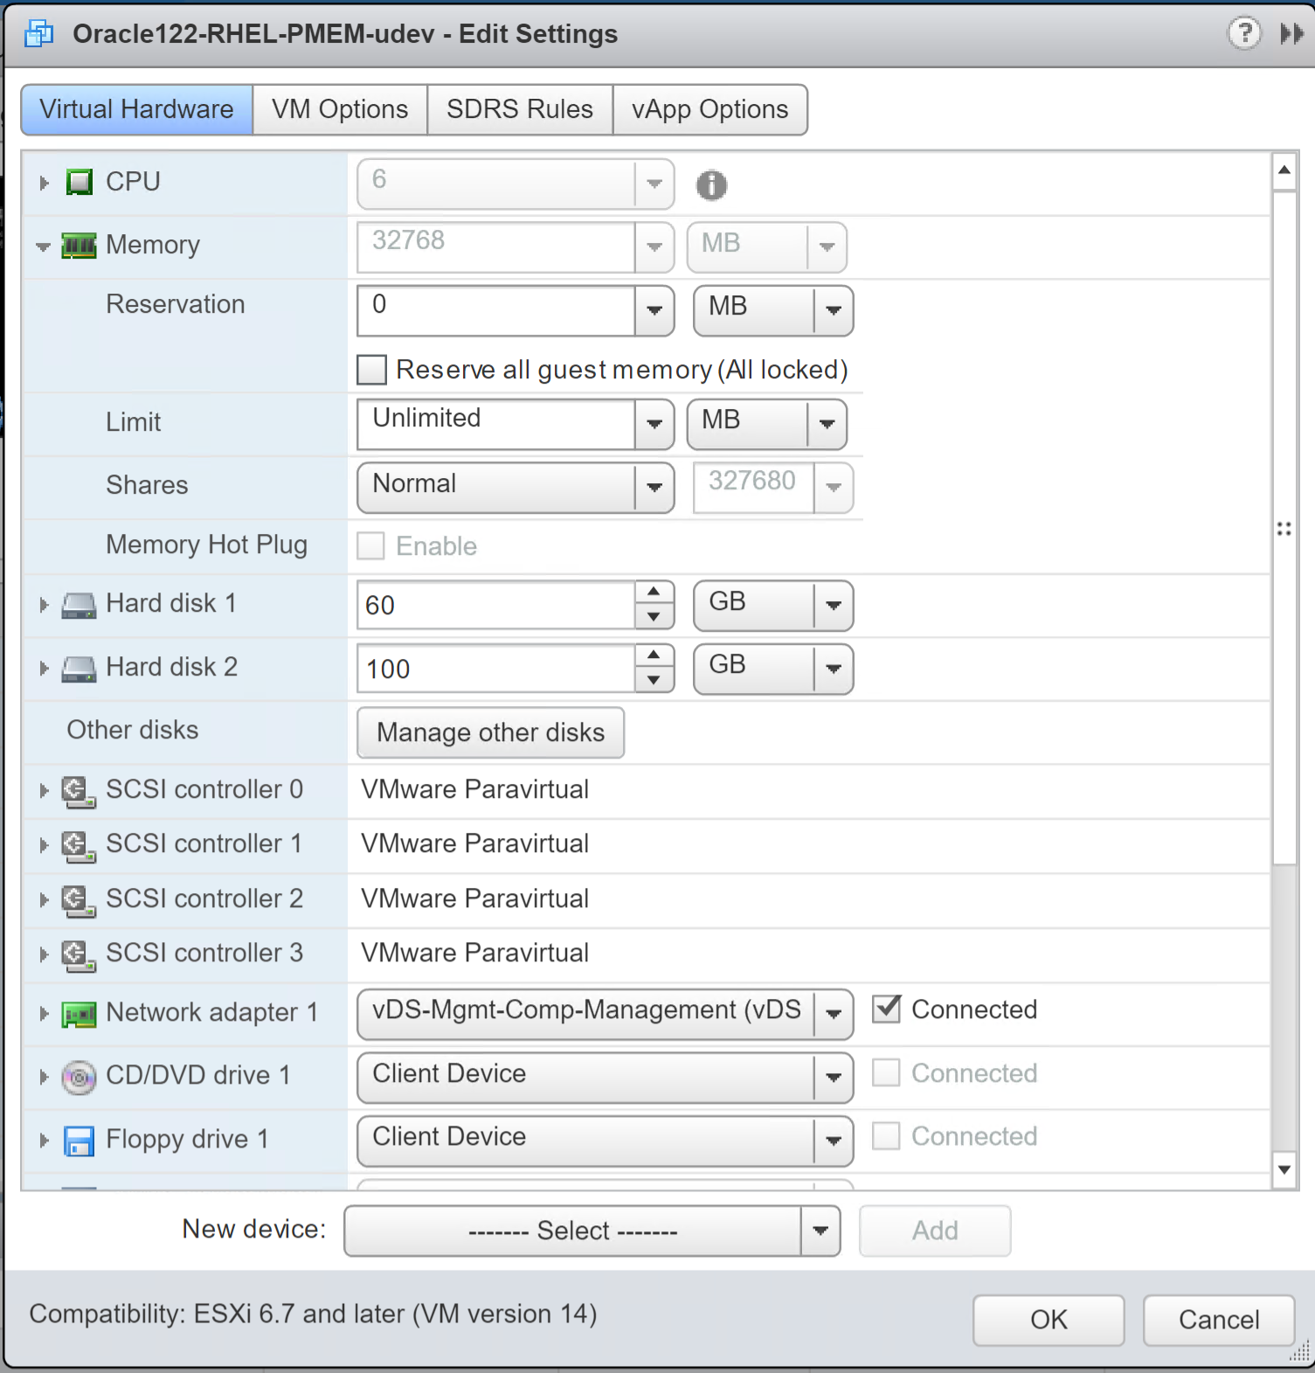The image size is (1315, 1373).
Task: Click the hardware list vertical scrollbar thumb
Action: 1284,527
